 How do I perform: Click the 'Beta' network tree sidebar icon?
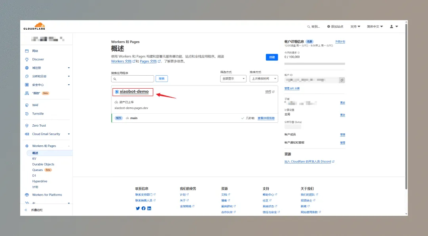pyautogui.click(x=27, y=93)
